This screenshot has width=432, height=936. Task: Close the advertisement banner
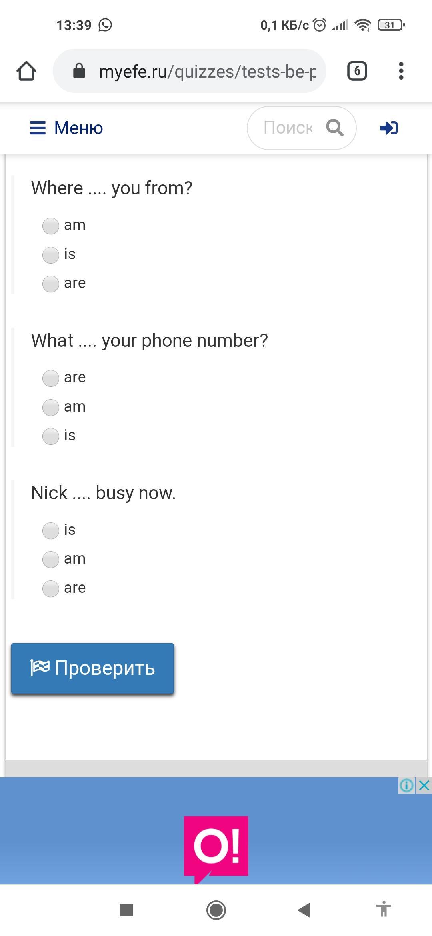pos(424,786)
